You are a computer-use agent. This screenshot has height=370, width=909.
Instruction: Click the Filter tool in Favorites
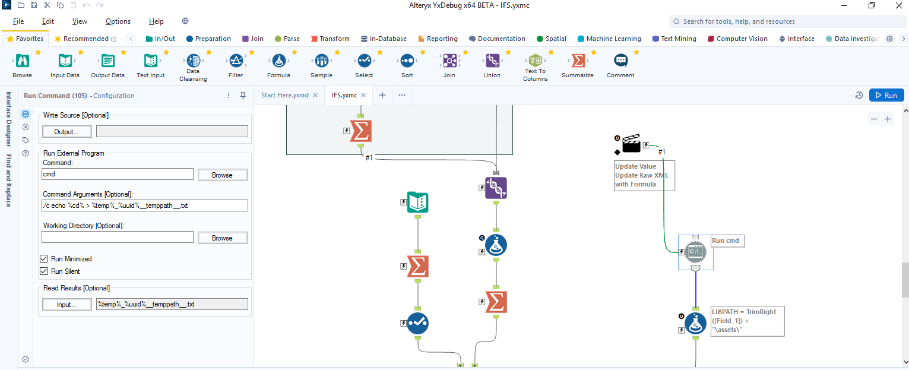point(236,61)
